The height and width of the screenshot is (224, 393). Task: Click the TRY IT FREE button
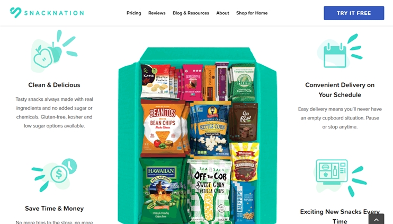coord(354,13)
